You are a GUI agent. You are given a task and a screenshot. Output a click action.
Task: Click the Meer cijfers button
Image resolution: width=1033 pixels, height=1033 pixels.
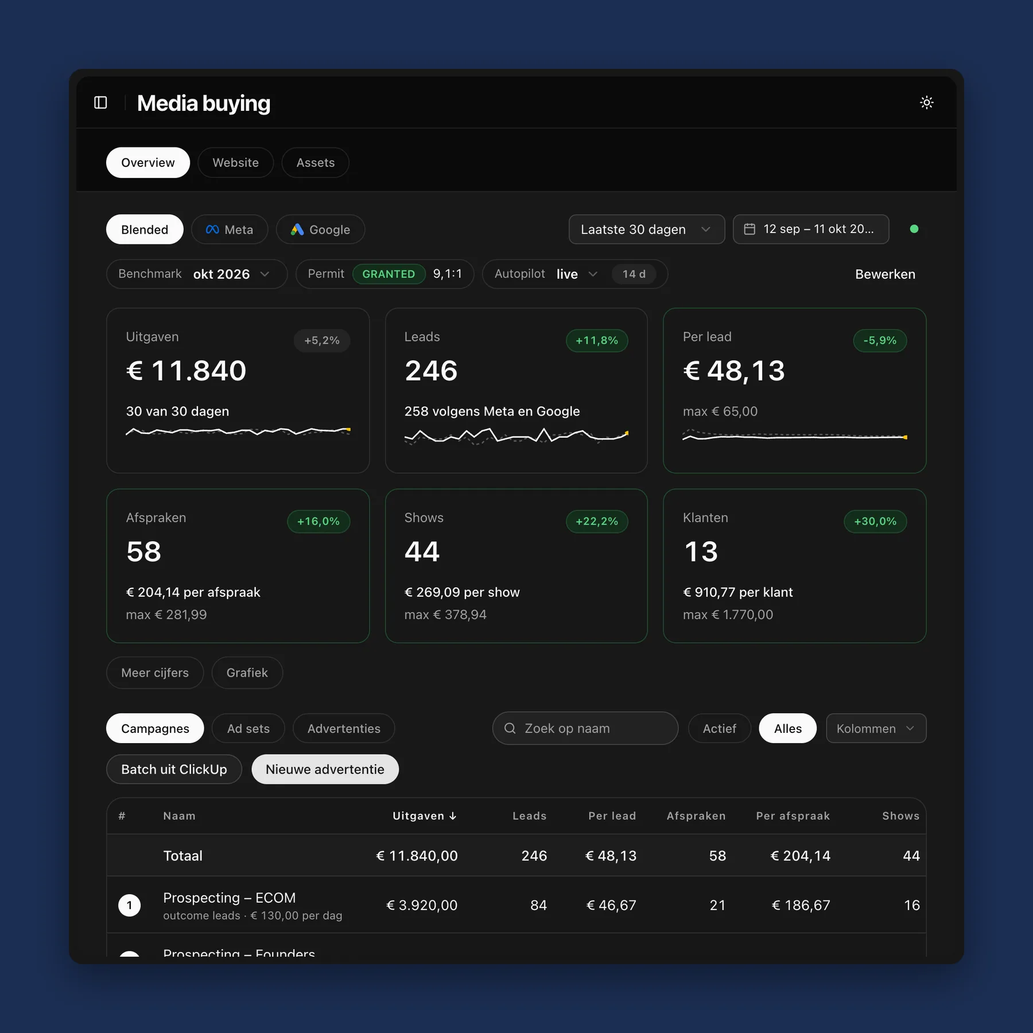(155, 673)
